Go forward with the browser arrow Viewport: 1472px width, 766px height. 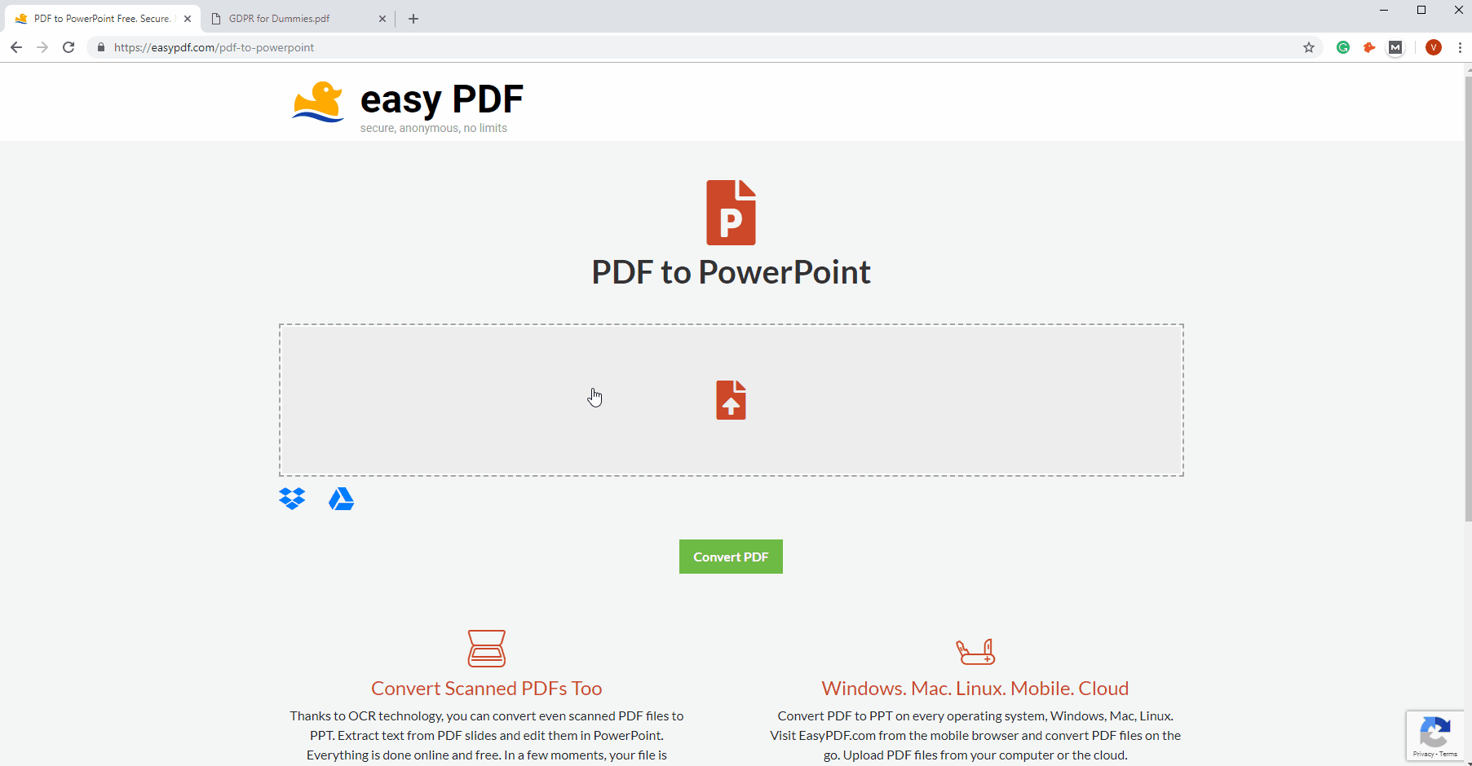[x=42, y=47]
